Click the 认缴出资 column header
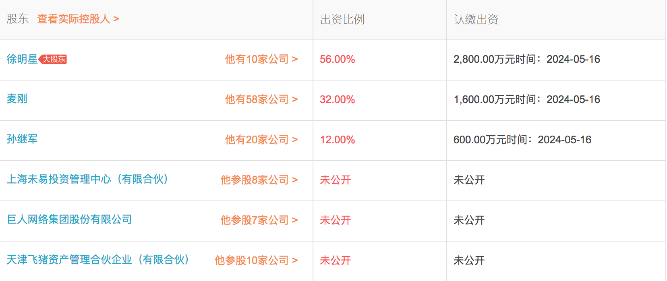 point(476,19)
